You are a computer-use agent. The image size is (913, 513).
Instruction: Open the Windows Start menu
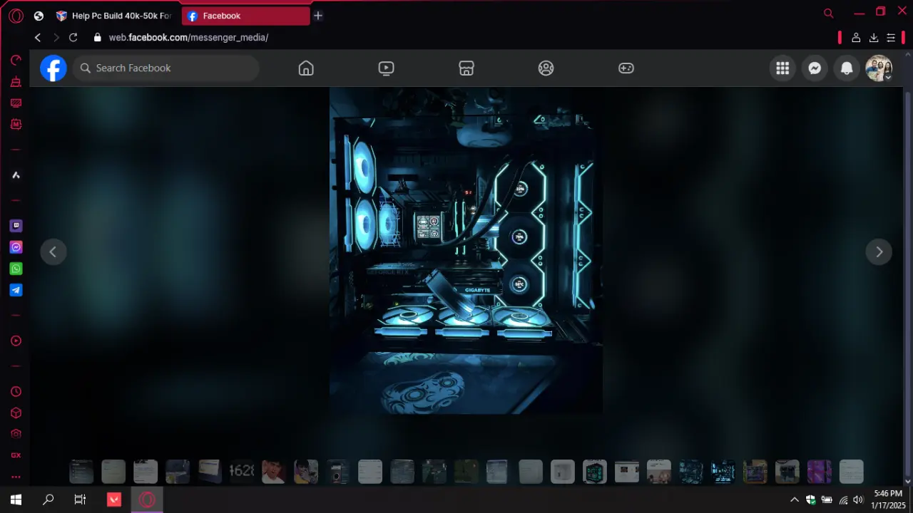16,499
